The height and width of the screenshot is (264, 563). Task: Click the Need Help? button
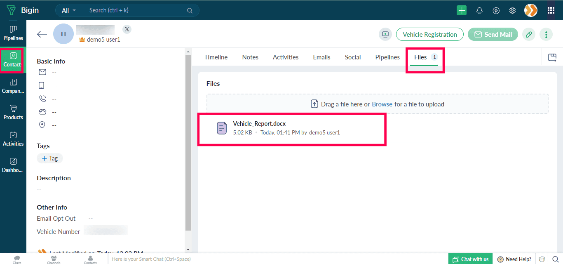514,259
